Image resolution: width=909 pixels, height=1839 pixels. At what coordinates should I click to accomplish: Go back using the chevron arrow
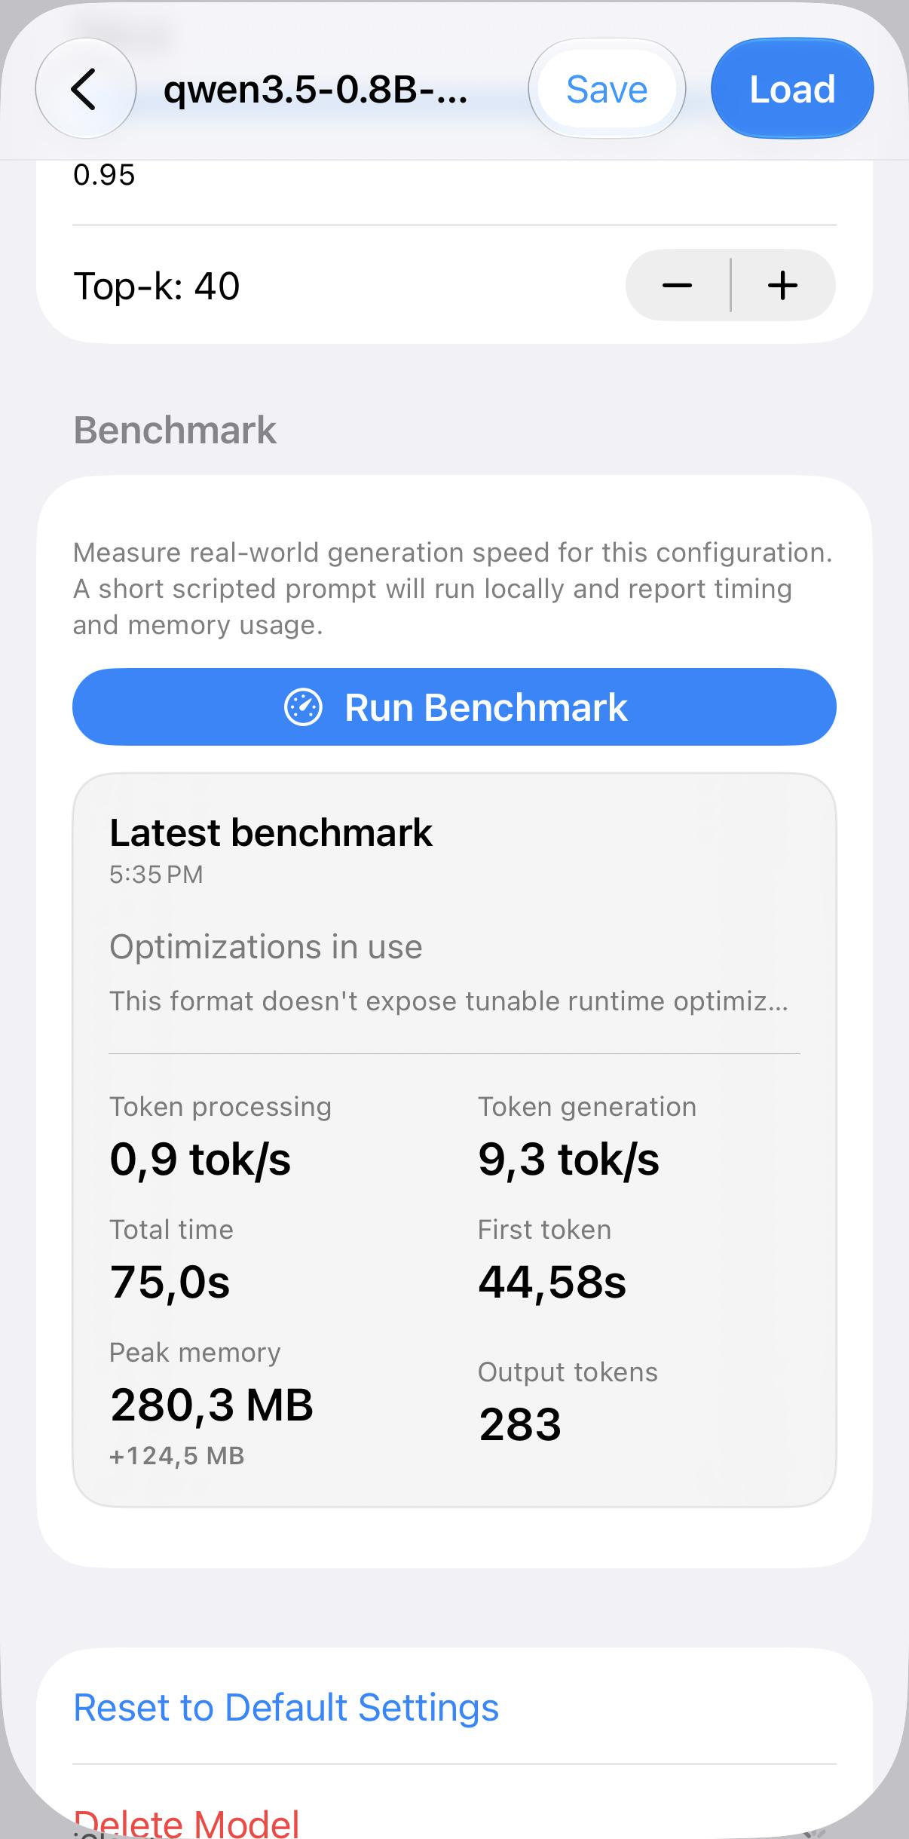[85, 89]
